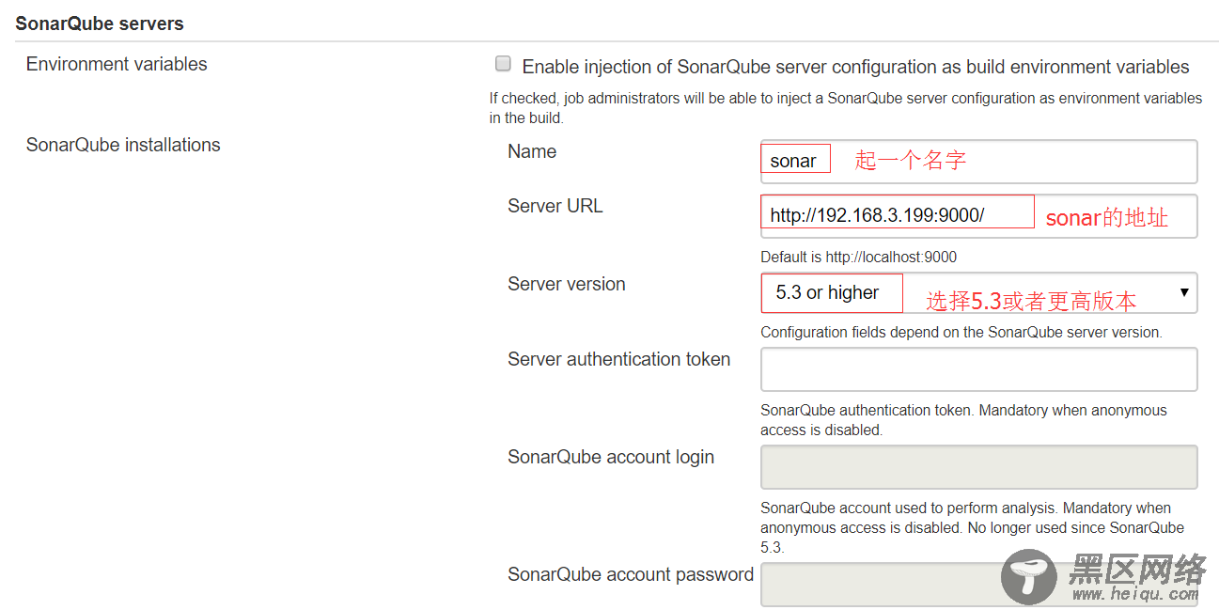1219x610 pixels.
Task: Click the 'Default is http://localhost:9000' hint text
Action: point(858,257)
